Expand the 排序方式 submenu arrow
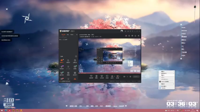This screenshot has width=200, height=112. point(173,73)
